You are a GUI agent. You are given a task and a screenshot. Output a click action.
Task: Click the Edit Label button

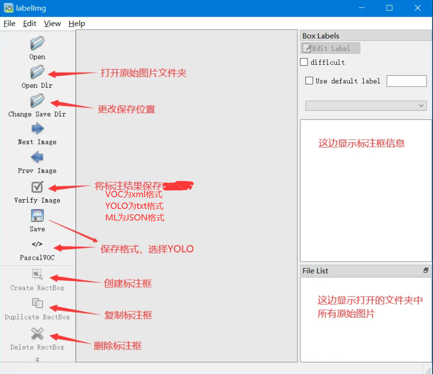point(330,48)
